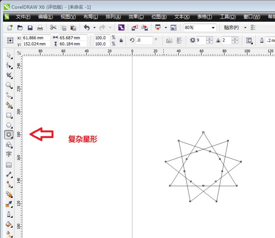This screenshot has height=238, width=275.
Task: Select the Complex Star polygon tool
Action: tap(9, 135)
